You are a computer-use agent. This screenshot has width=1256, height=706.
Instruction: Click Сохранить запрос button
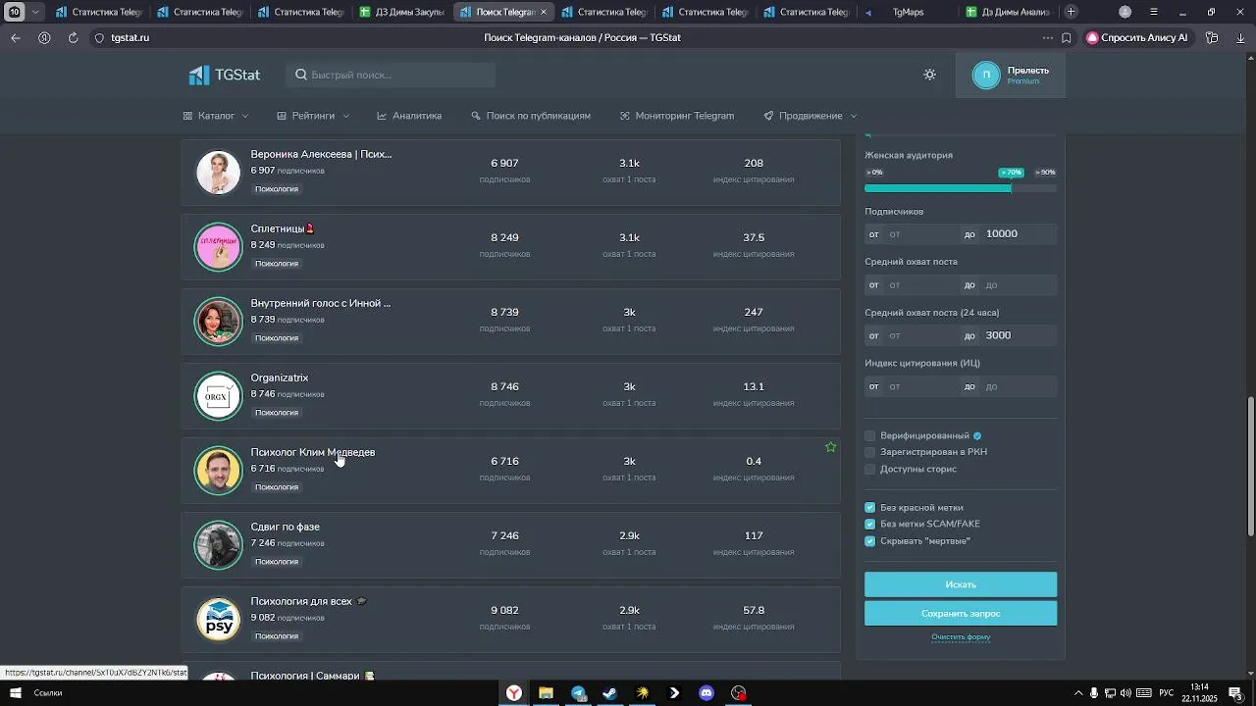pyautogui.click(x=961, y=614)
